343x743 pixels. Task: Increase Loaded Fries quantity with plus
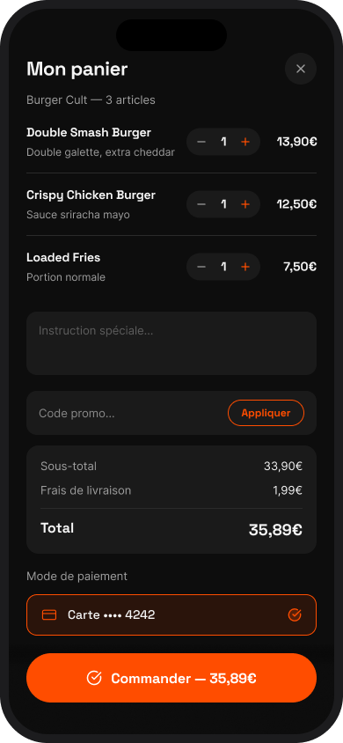point(245,267)
